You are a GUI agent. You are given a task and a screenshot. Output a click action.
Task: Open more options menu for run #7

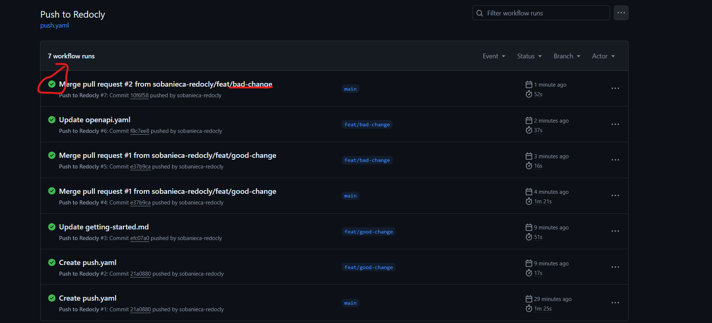pos(615,88)
